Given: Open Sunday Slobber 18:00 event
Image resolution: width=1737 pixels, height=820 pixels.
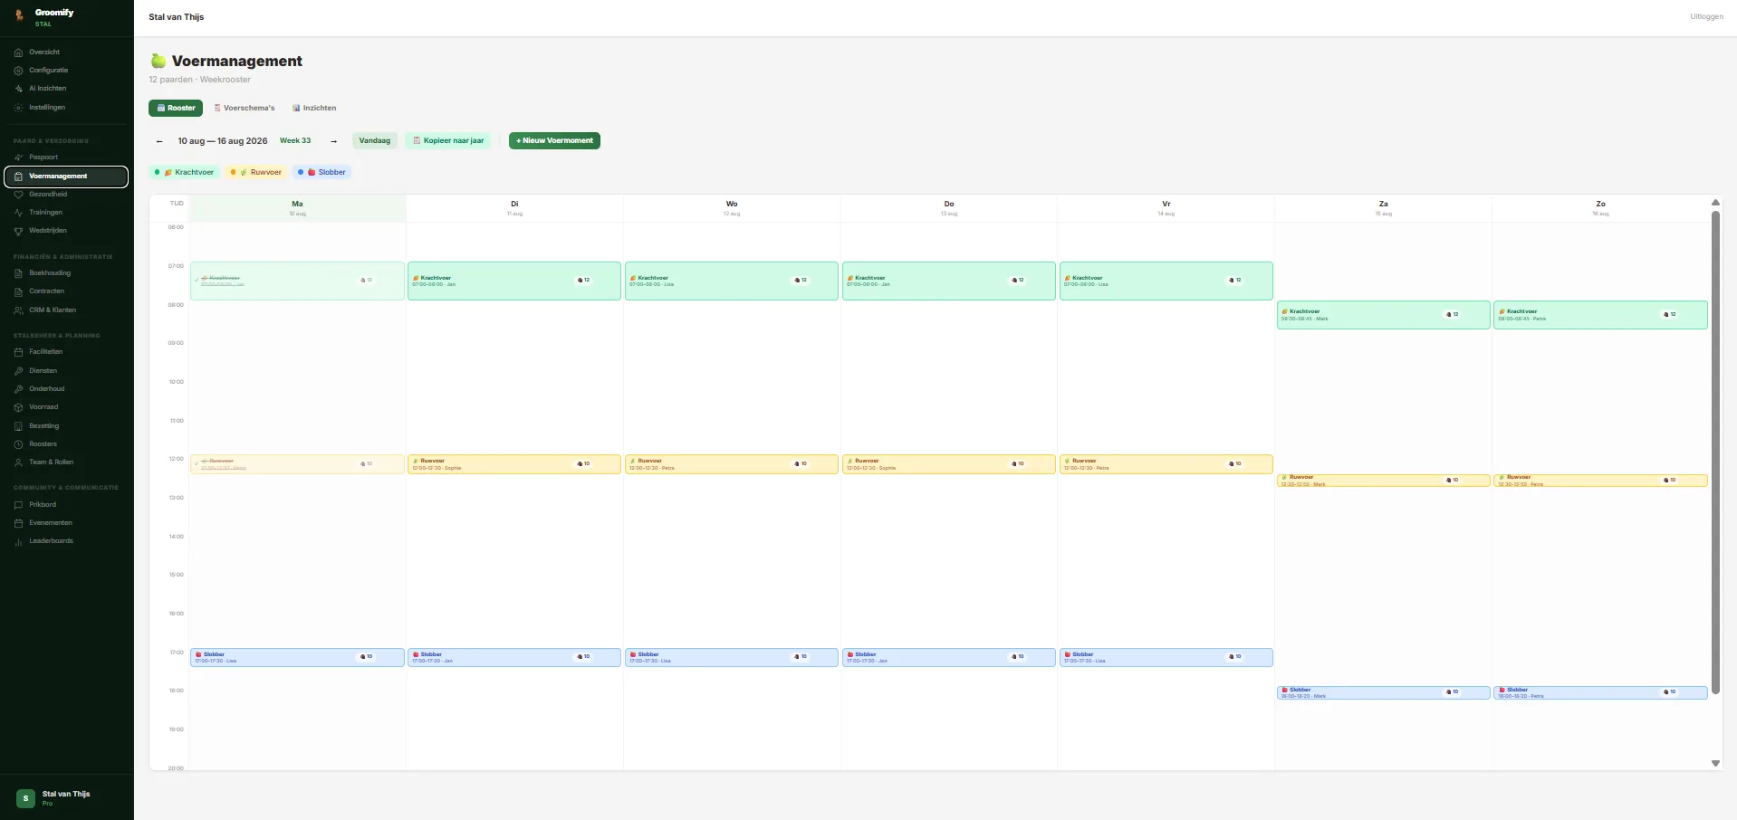Looking at the screenshot, I should (x=1600, y=692).
